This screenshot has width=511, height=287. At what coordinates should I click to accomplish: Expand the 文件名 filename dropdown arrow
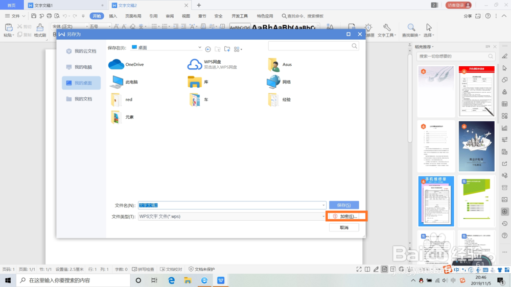pos(323,205)
